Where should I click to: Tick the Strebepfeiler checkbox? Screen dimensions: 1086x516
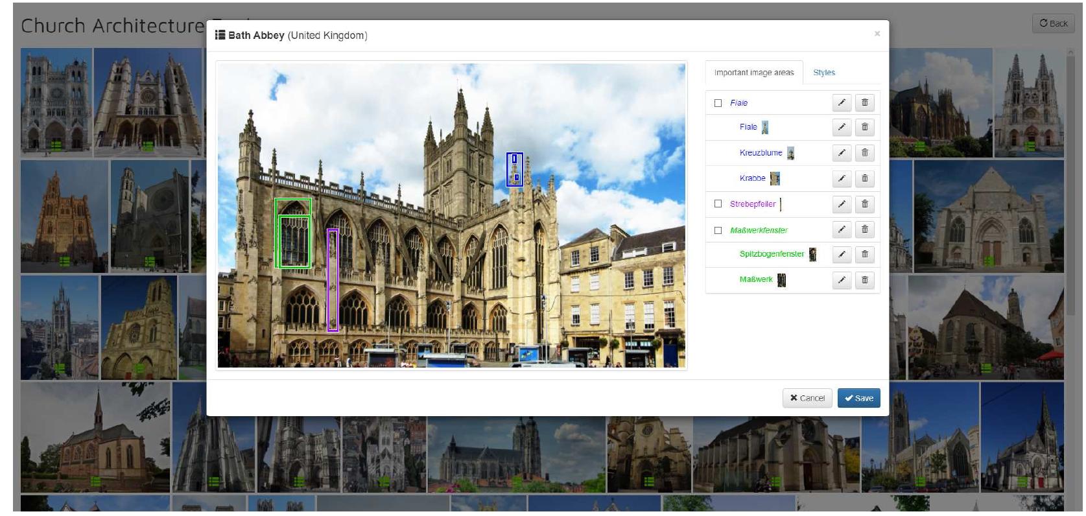pyautogui.click(x=718, y=204)
